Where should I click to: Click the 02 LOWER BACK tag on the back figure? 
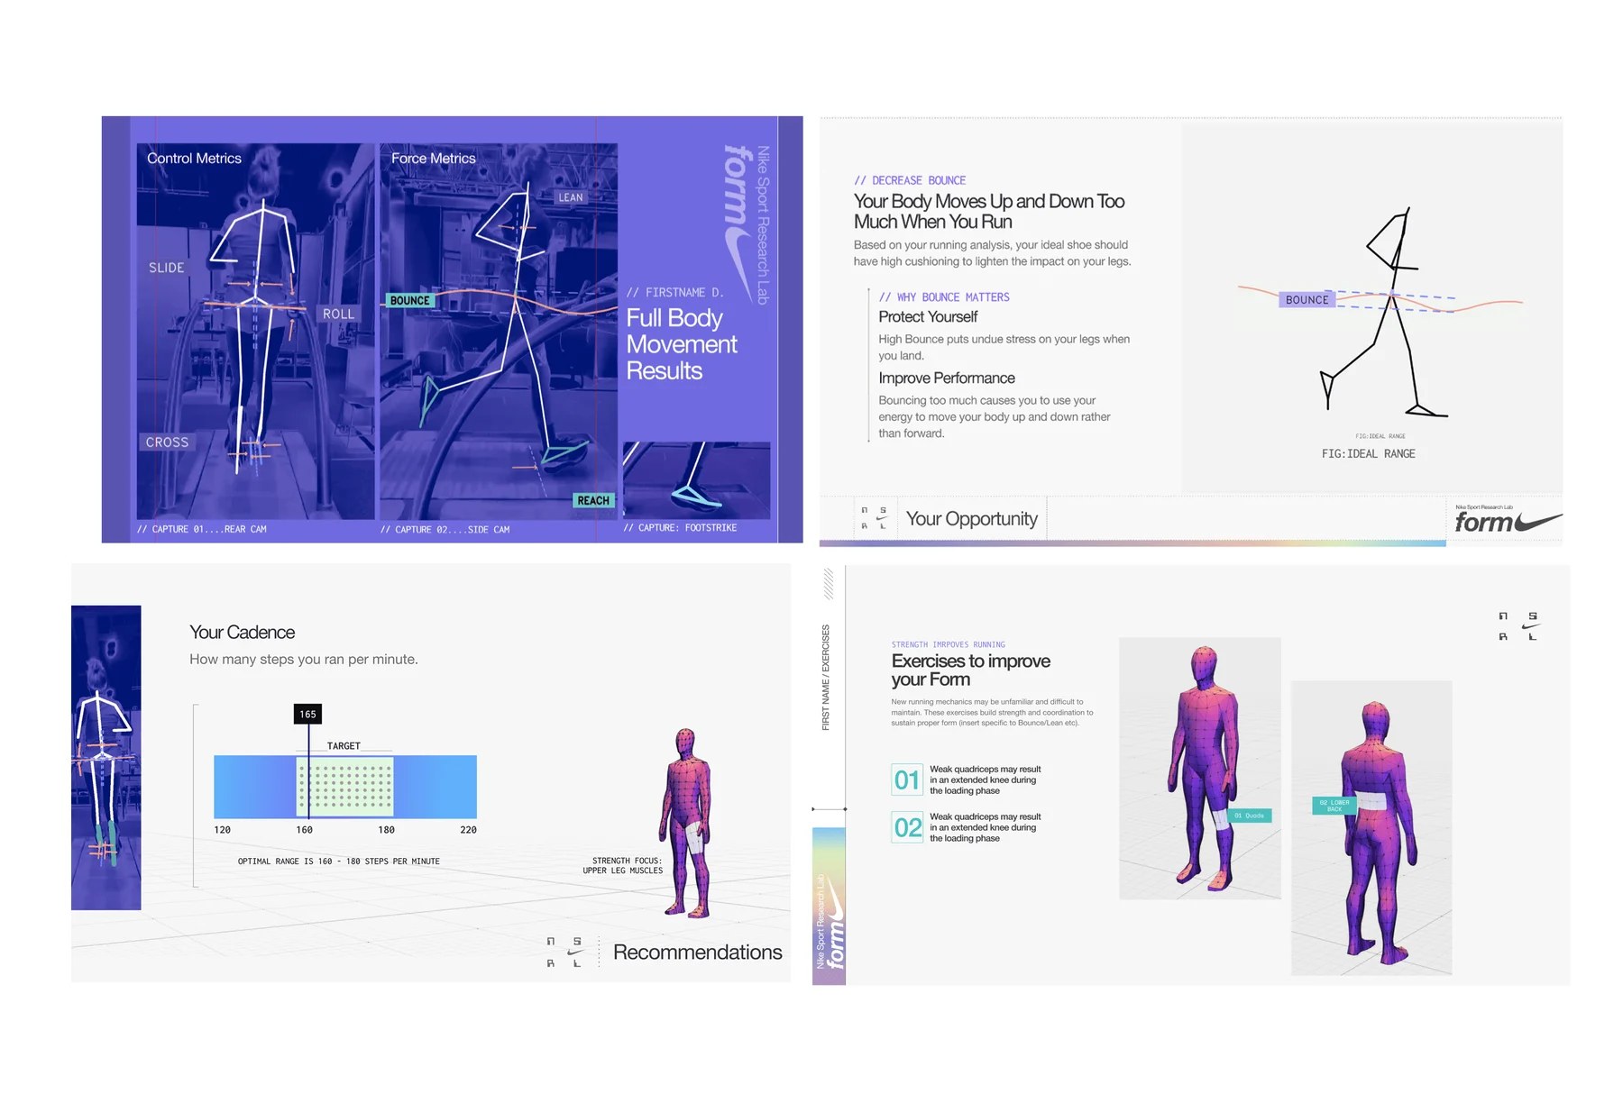(1334, 806)
